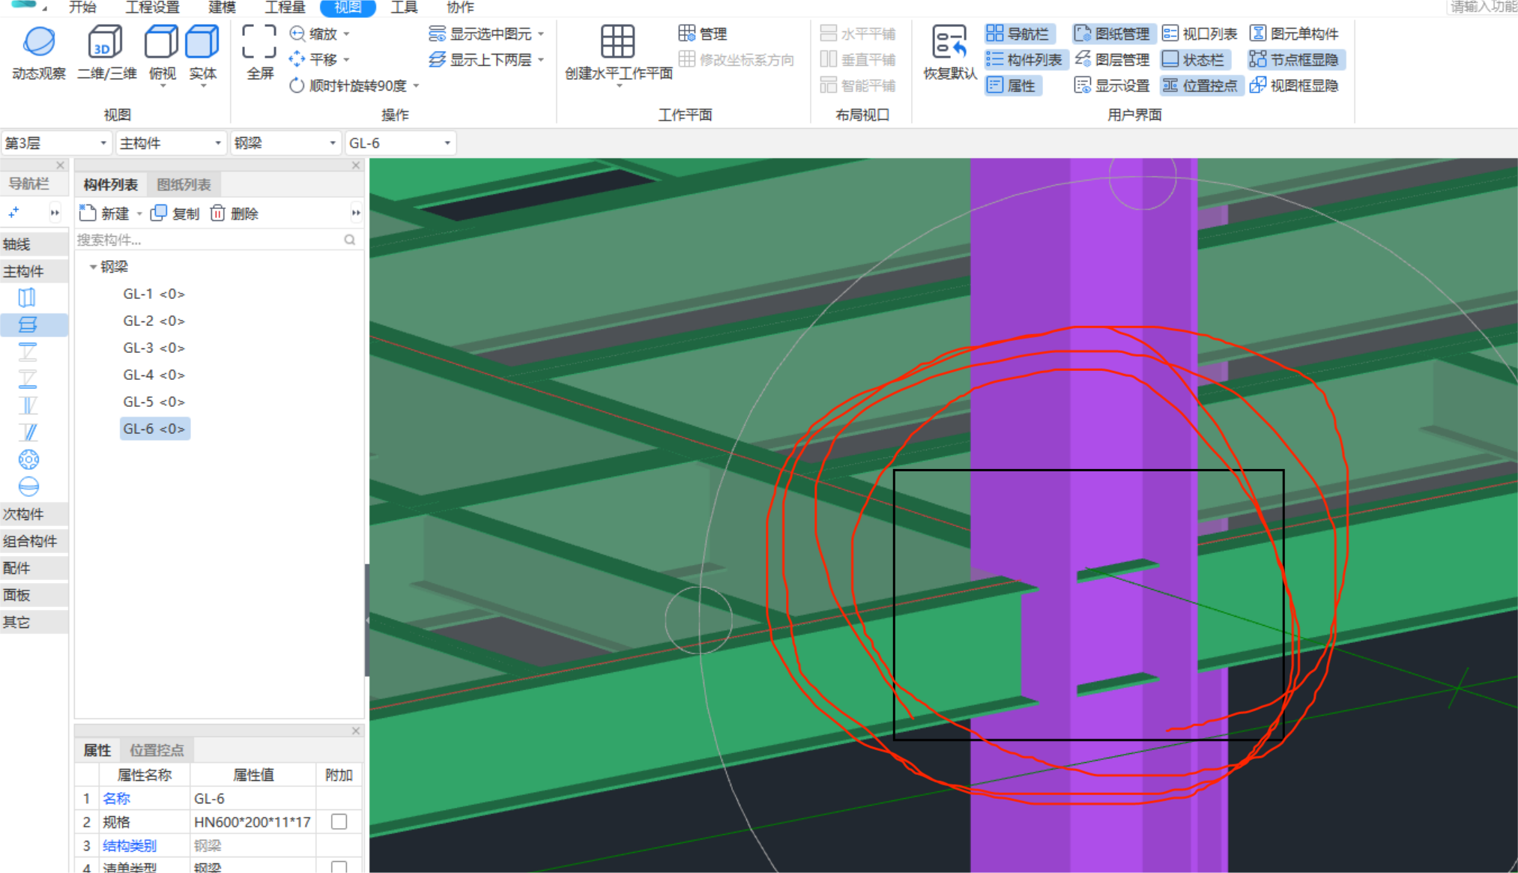Click the 名称 property link
This screenshot has width=1518, height=873.
(x=116, y=798)
